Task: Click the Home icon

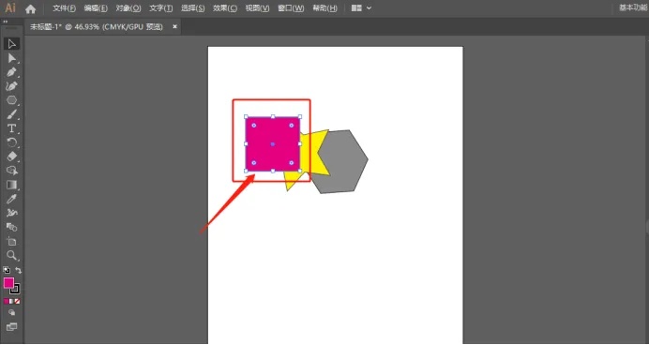Action: pyautogui.click(x=30, y=8)
